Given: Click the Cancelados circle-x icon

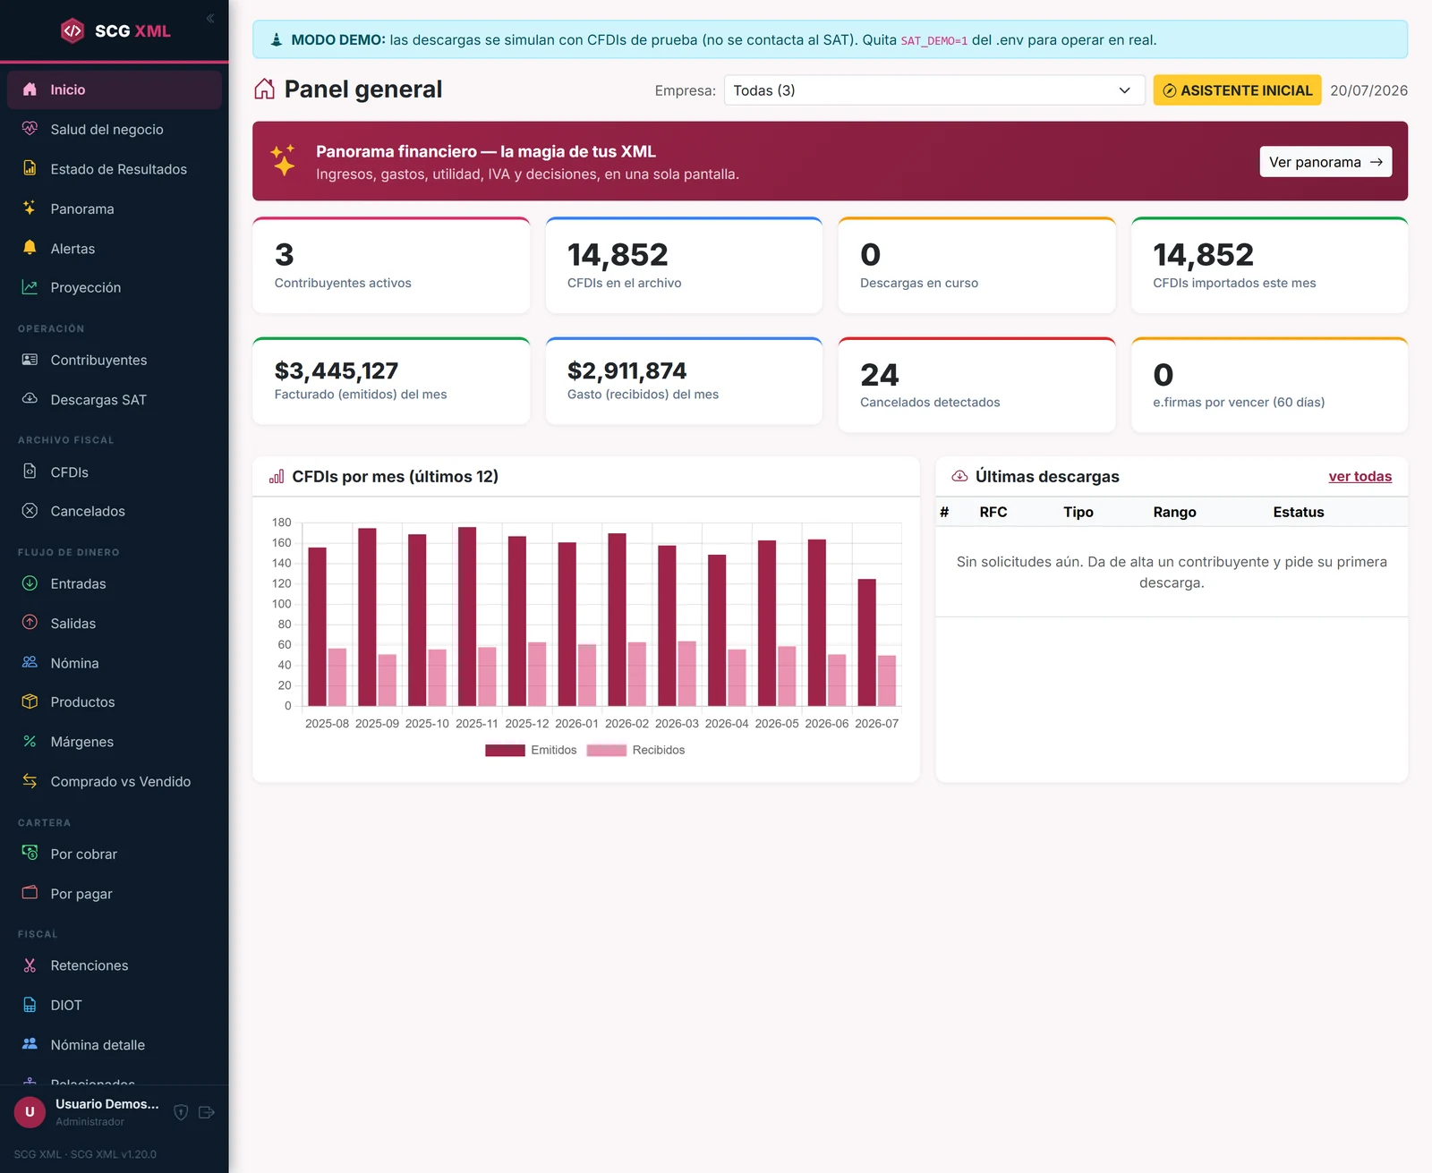Looking at the screenshot, I should click(x=30, y=511).
